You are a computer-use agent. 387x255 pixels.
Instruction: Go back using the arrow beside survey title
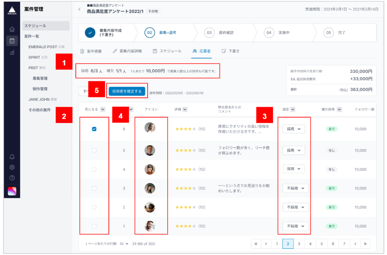click(x=80, y=9)
